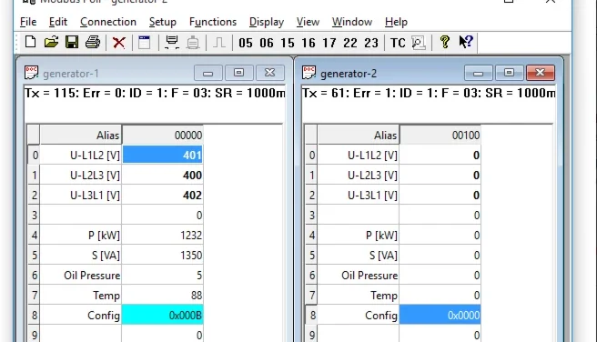The image size is (597, 342).
Task: Click row header 4 in generator-1
Action: pyautogui.click(x=34, y=235)
